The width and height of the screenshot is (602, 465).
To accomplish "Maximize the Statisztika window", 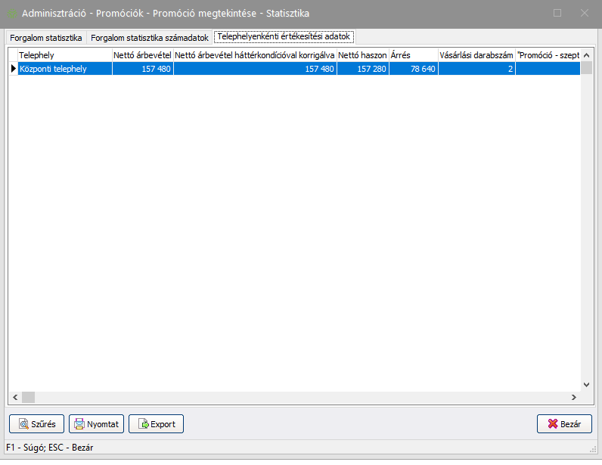I will pyautogui.click(x=557, y=13).
